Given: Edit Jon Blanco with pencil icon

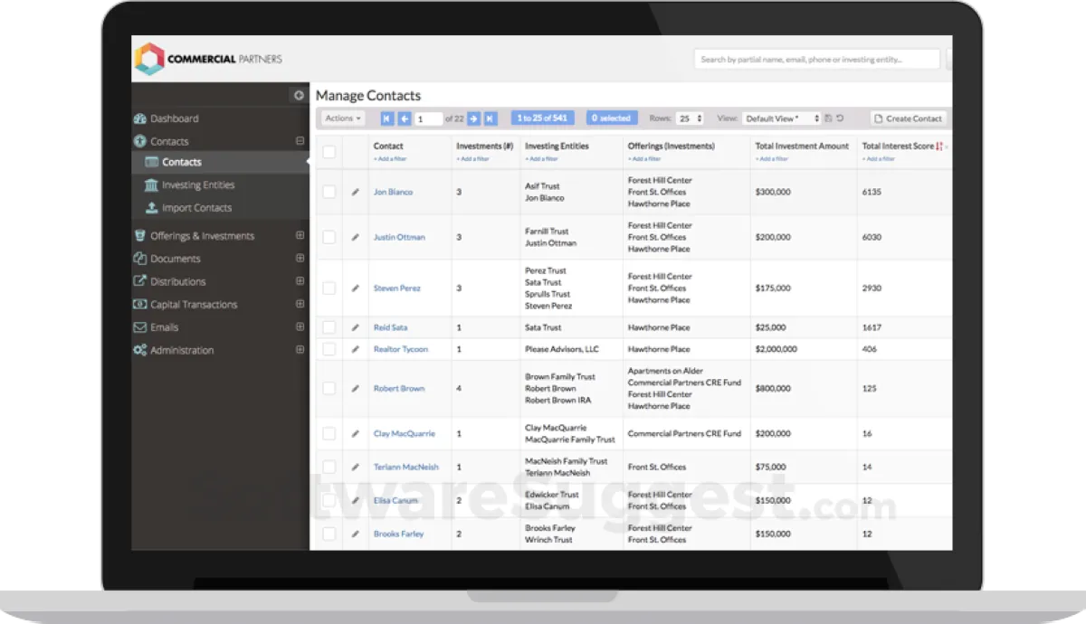Looking at the screenshot, I should tap(356, 192).
